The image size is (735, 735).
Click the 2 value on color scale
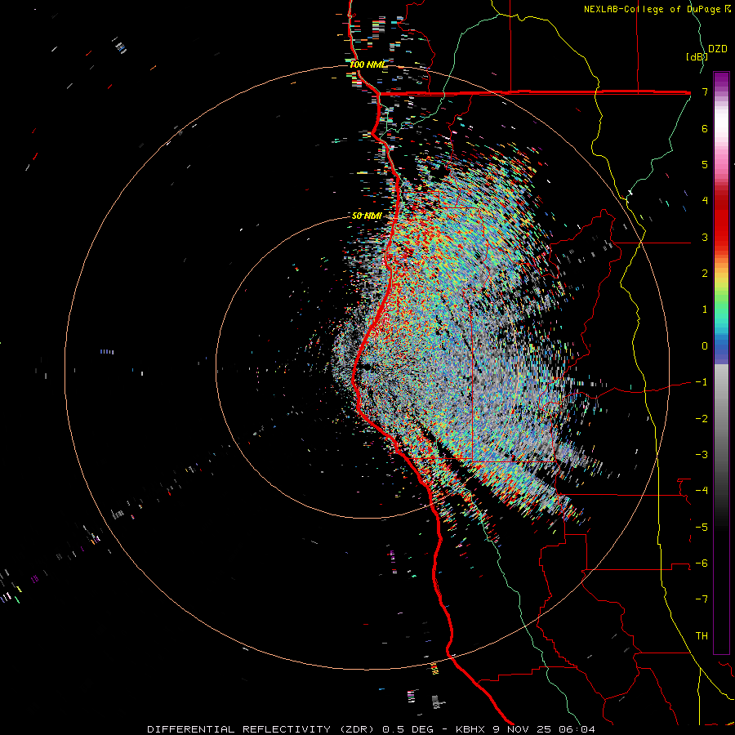[705, 274]
